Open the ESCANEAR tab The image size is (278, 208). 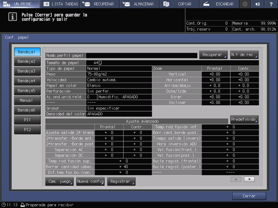pos(219,4)
